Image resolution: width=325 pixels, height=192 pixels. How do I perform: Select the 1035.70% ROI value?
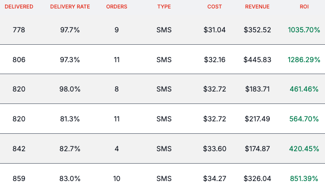304,30
